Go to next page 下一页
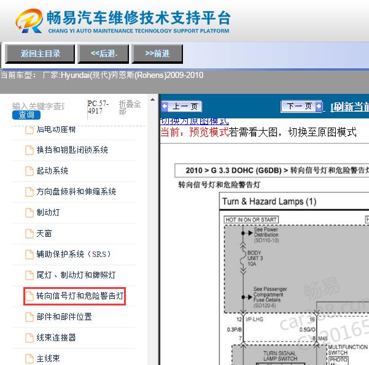Image resolution: width=369 pixels, height=365 pixels. point(301,106)
